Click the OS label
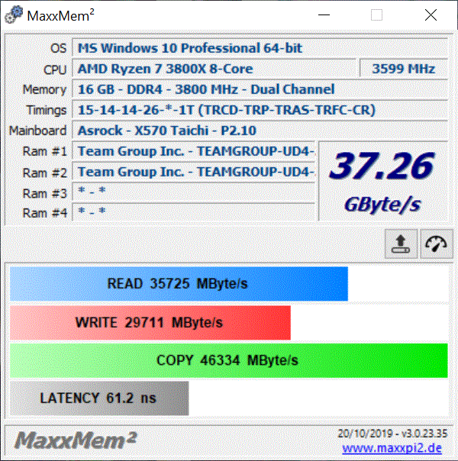This screenshot has height=461, width=458. pos(58,48)
